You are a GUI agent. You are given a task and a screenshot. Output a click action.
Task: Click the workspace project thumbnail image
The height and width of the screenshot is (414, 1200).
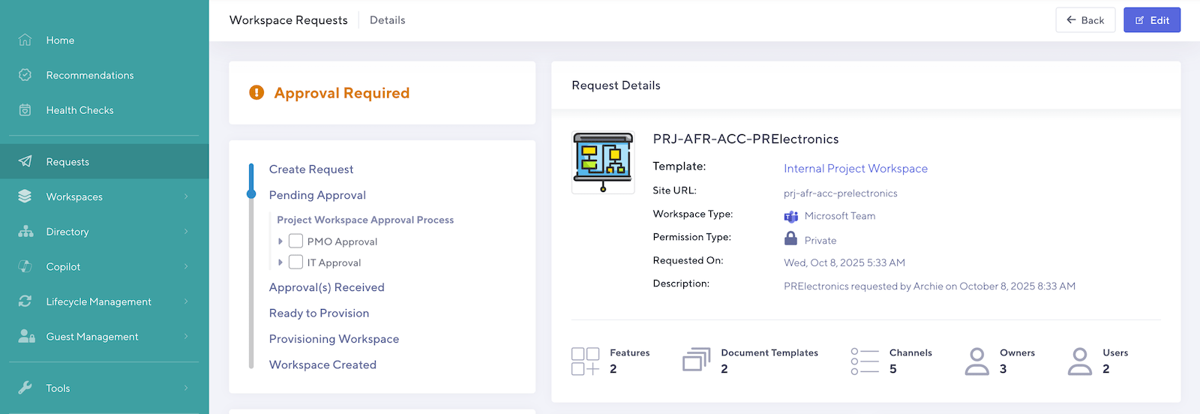click(x=603, y=162)
